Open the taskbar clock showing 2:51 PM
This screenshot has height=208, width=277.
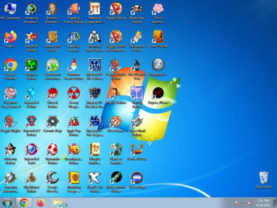click(263, 203)
